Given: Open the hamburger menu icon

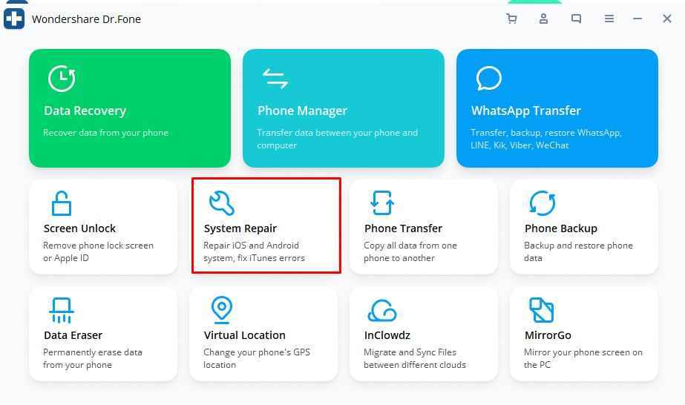Looking at the screenshot, I should click(609, 19).
